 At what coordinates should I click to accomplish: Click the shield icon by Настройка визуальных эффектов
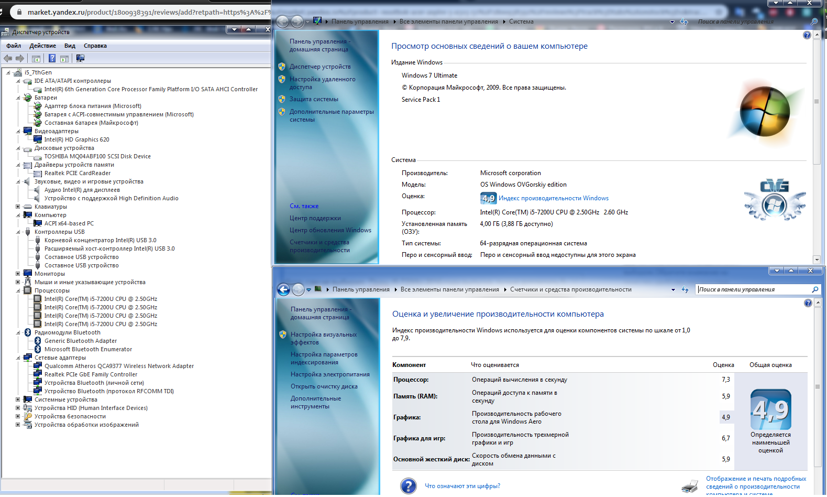(x=283, y=334)
